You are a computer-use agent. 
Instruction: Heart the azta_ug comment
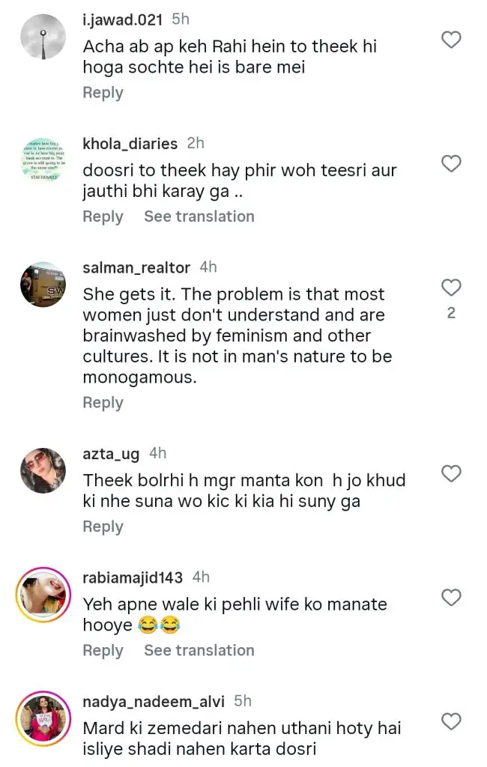pos(451,473)
